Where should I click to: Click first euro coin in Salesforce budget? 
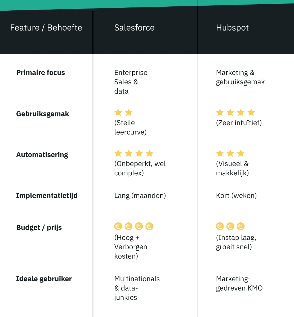point(118,226)
